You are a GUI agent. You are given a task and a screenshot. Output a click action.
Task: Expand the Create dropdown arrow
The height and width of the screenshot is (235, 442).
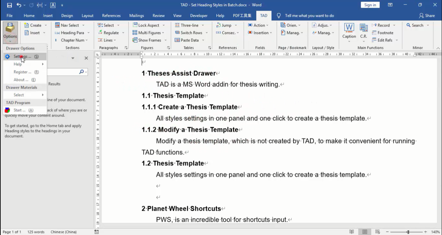coord(46,25)
